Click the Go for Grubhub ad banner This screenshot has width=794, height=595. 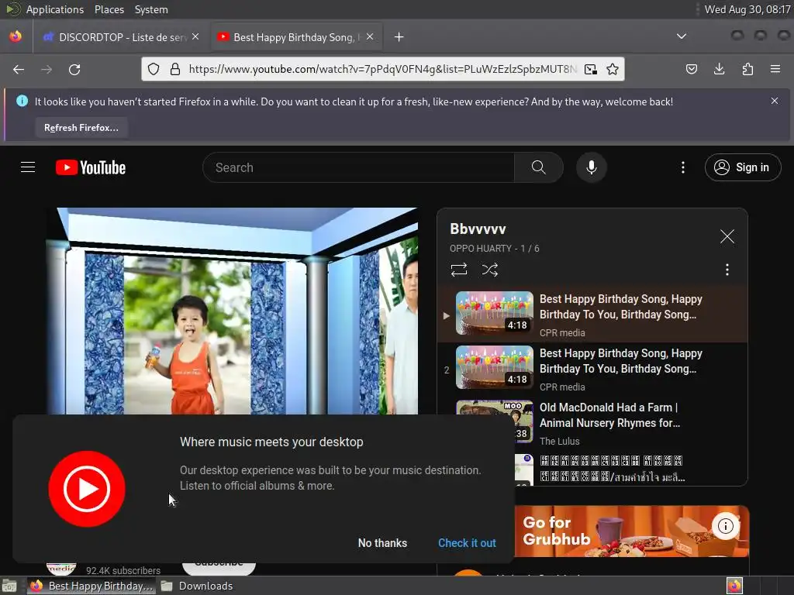pos(631,531)
